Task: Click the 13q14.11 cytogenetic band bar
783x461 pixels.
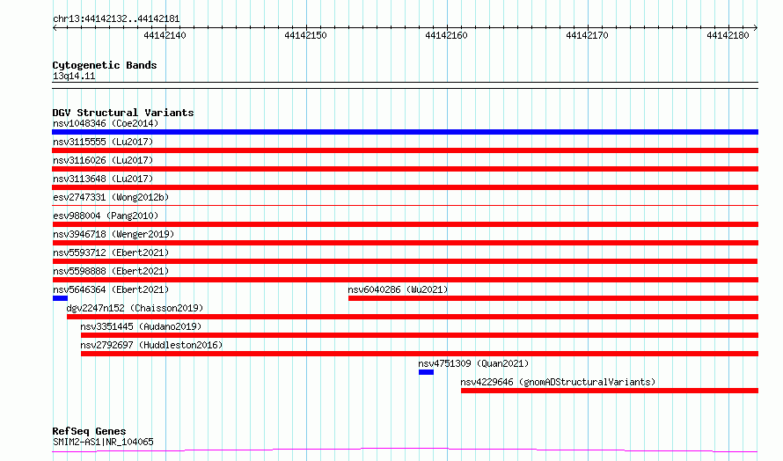Action: pyautogui.click(x=405, y=85)
